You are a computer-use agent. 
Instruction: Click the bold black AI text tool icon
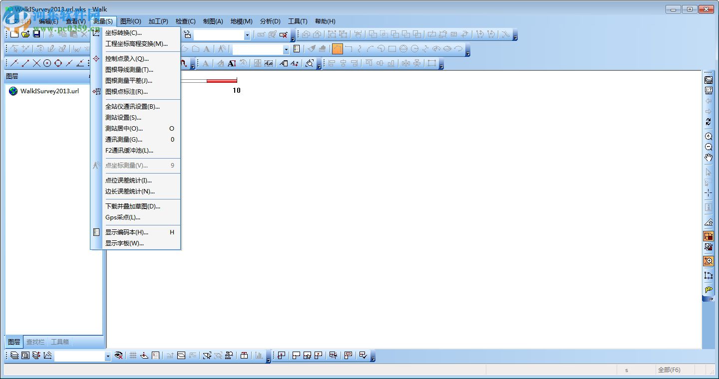tap(232, 63)
